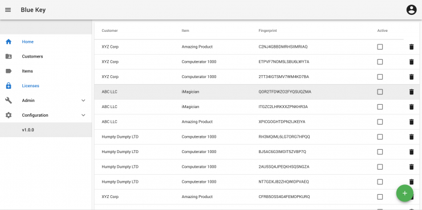Open the hamburger navigation menu
This screenshot has height=210, width=422.
(8, 10)
